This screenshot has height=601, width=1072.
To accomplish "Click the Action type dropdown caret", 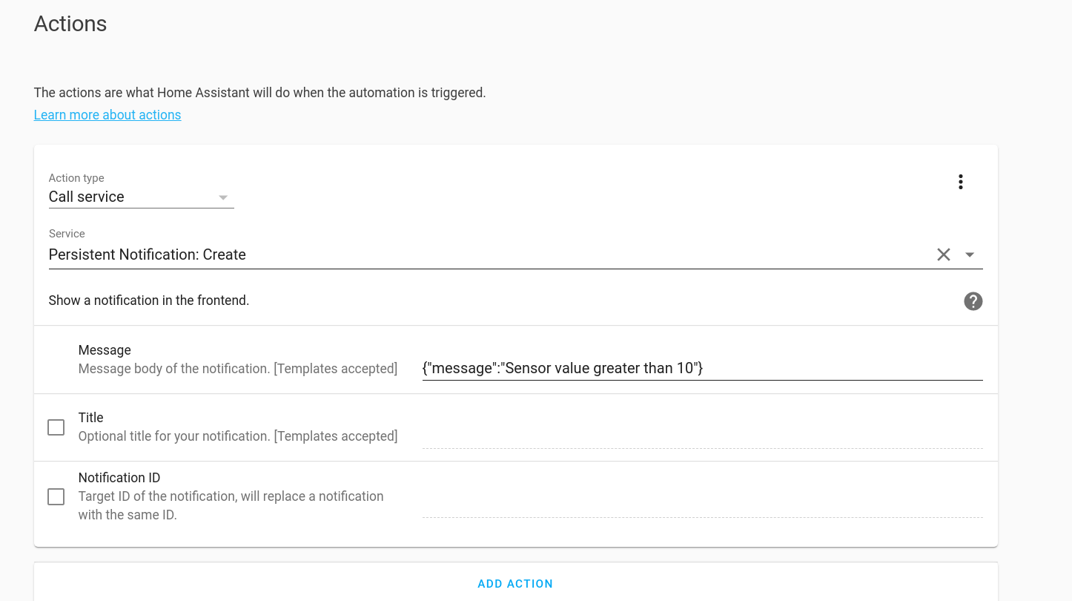I will pos(222,197).
